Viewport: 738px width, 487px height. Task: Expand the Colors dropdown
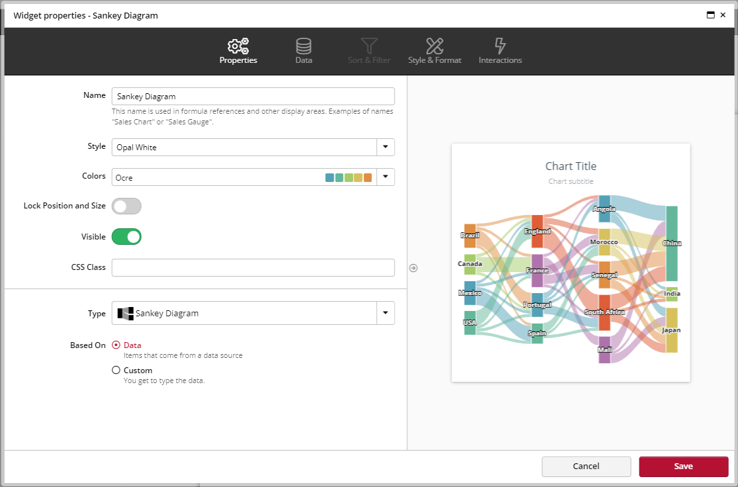pos(385,177)
